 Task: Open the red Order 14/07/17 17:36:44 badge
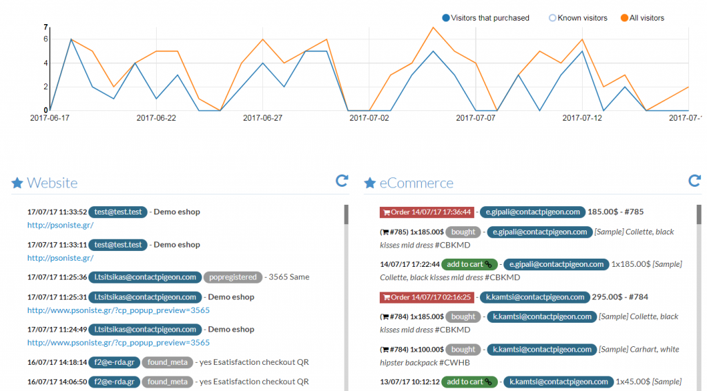[x=427, y=212]
